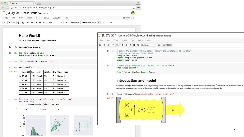This screenshot has height=137, width=244.
Task: Paste cell in hello_world toolbar
Action: [23, 23]
